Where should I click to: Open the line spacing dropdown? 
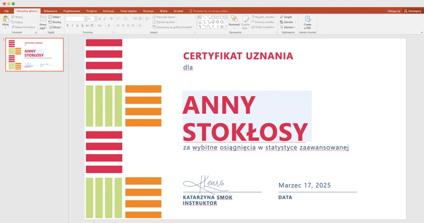148,19
